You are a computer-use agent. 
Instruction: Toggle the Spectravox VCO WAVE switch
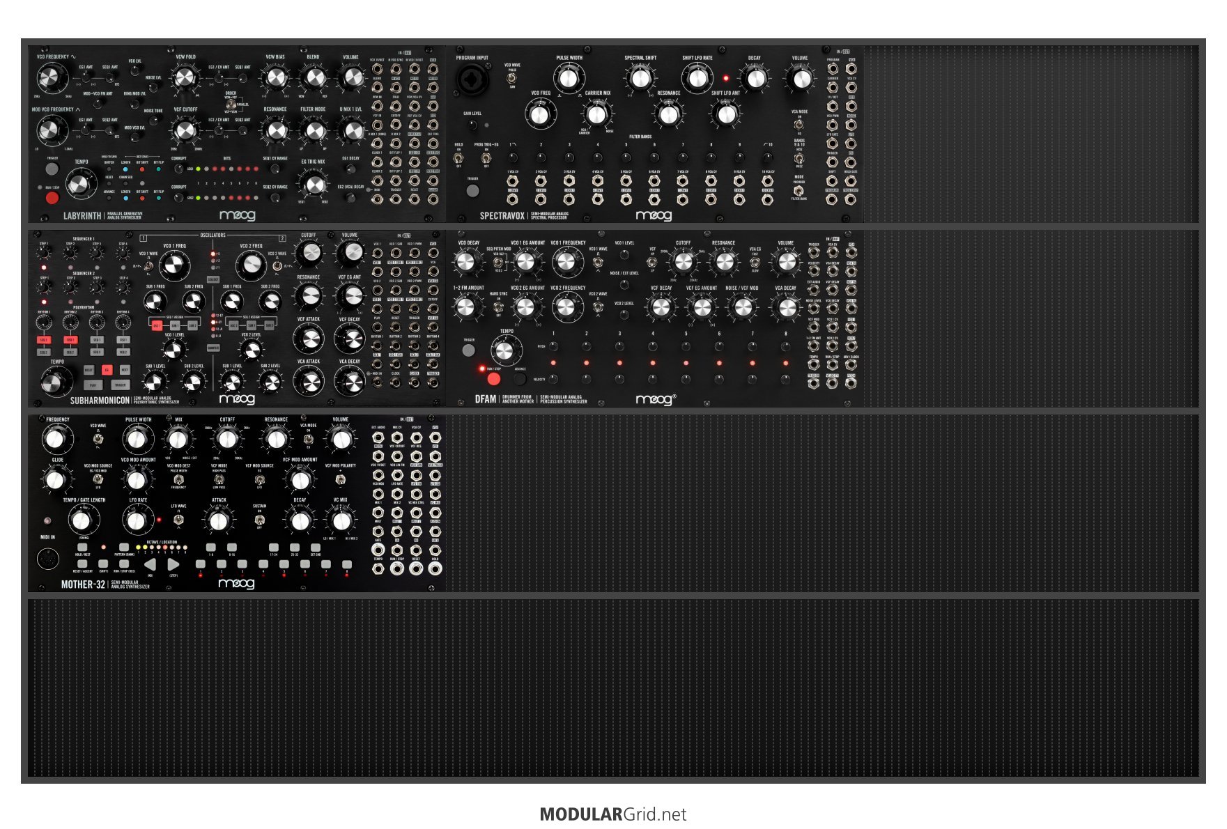point(512,78)
